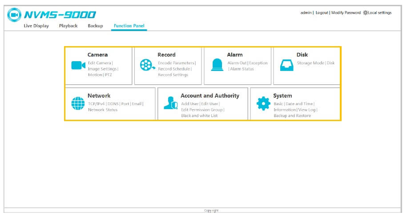Open PTZ settings link

109,75
